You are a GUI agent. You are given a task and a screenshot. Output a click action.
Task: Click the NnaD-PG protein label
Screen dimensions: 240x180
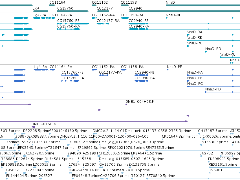coord(195,84)
